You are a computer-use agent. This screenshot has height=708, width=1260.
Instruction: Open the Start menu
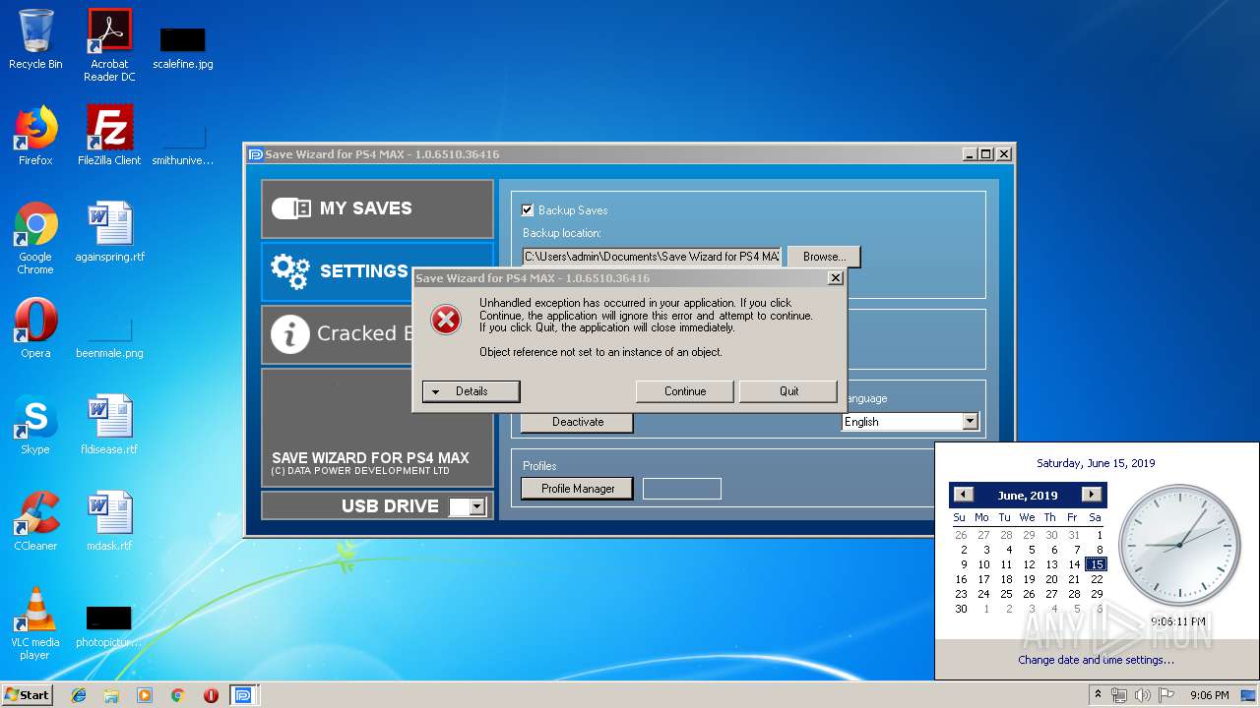click(x=28, y=695)
